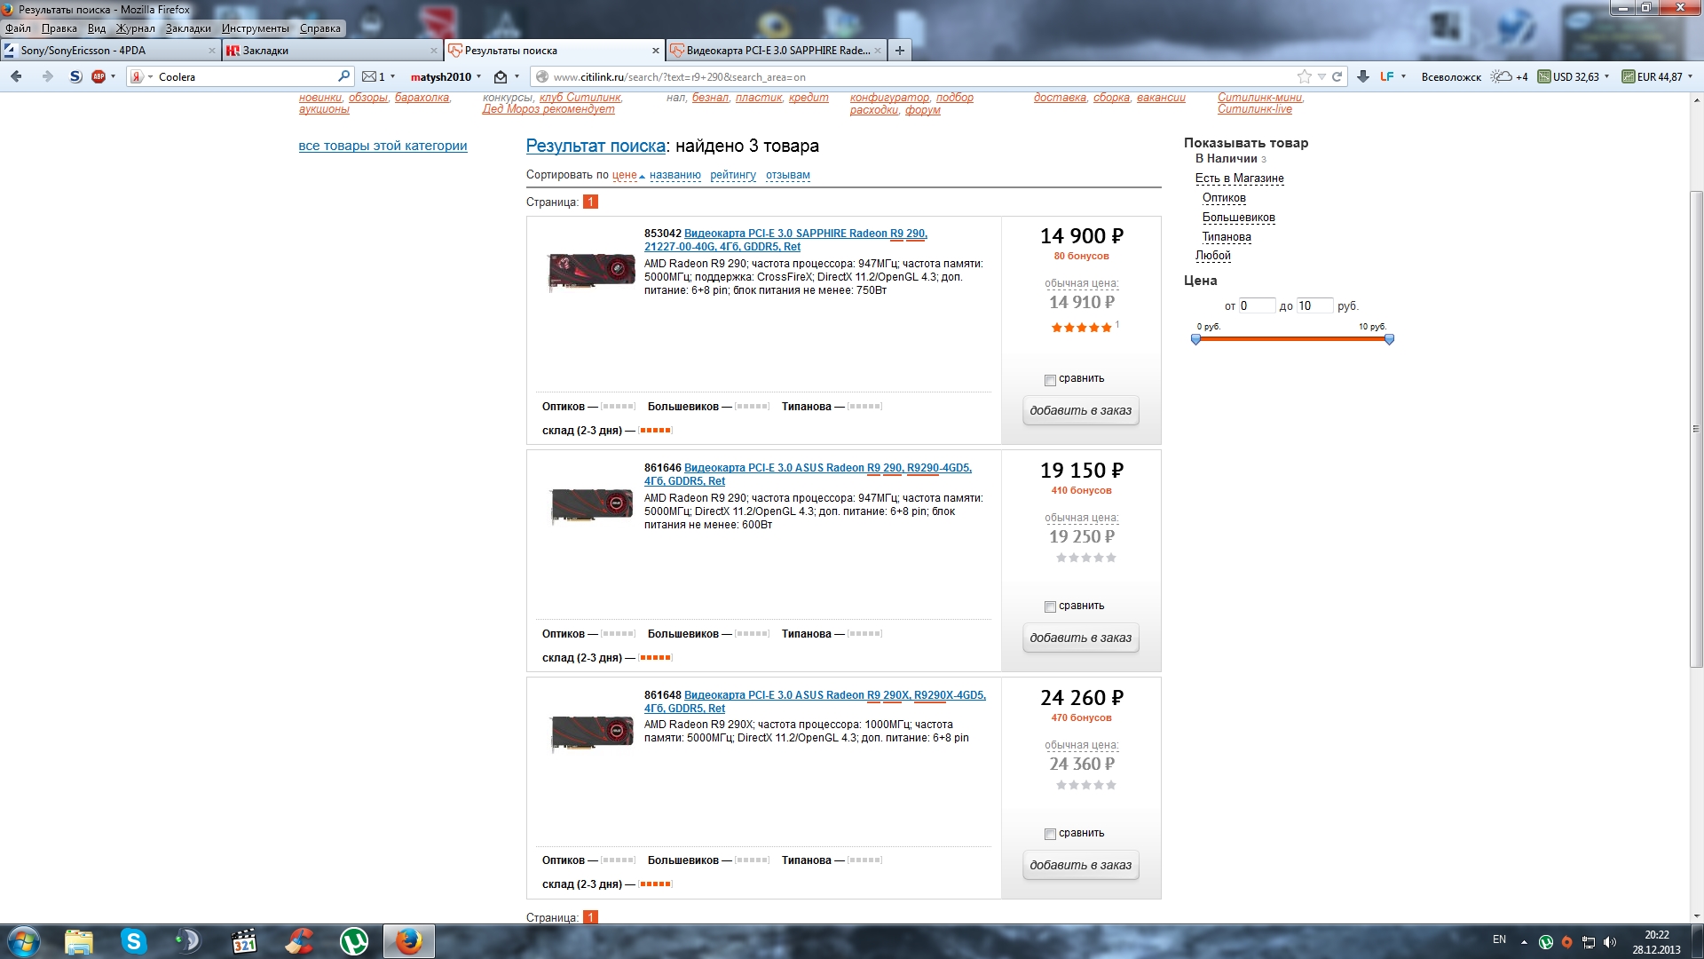
Task: Sort results by рейтингу link
Action: click(733, 175)
